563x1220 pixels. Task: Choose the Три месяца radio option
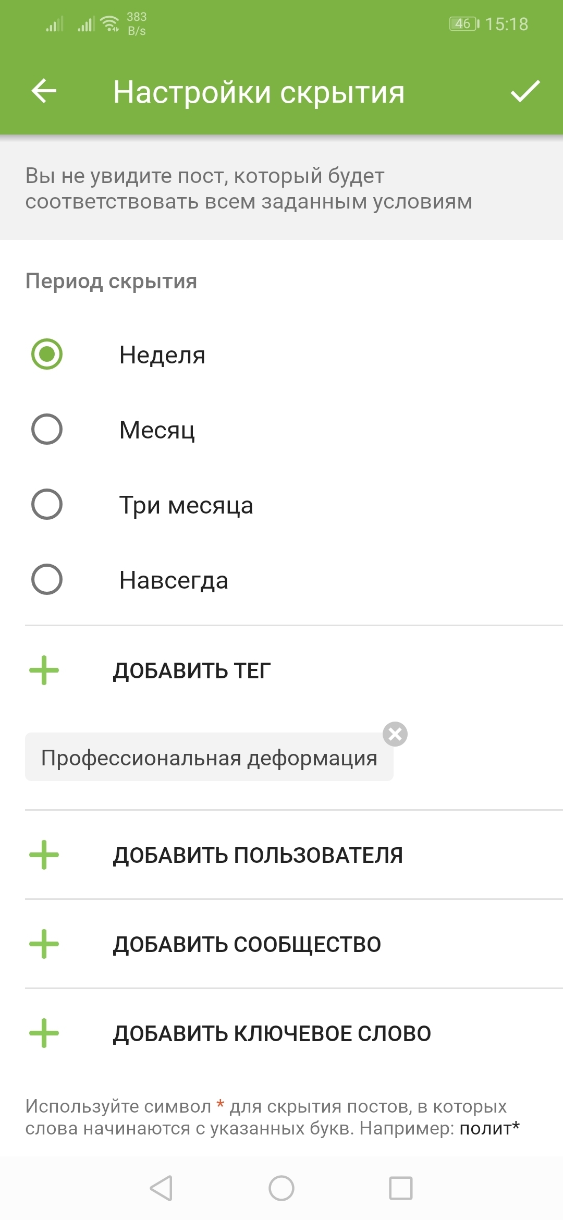pyautogui.click(x=47, y=504)
